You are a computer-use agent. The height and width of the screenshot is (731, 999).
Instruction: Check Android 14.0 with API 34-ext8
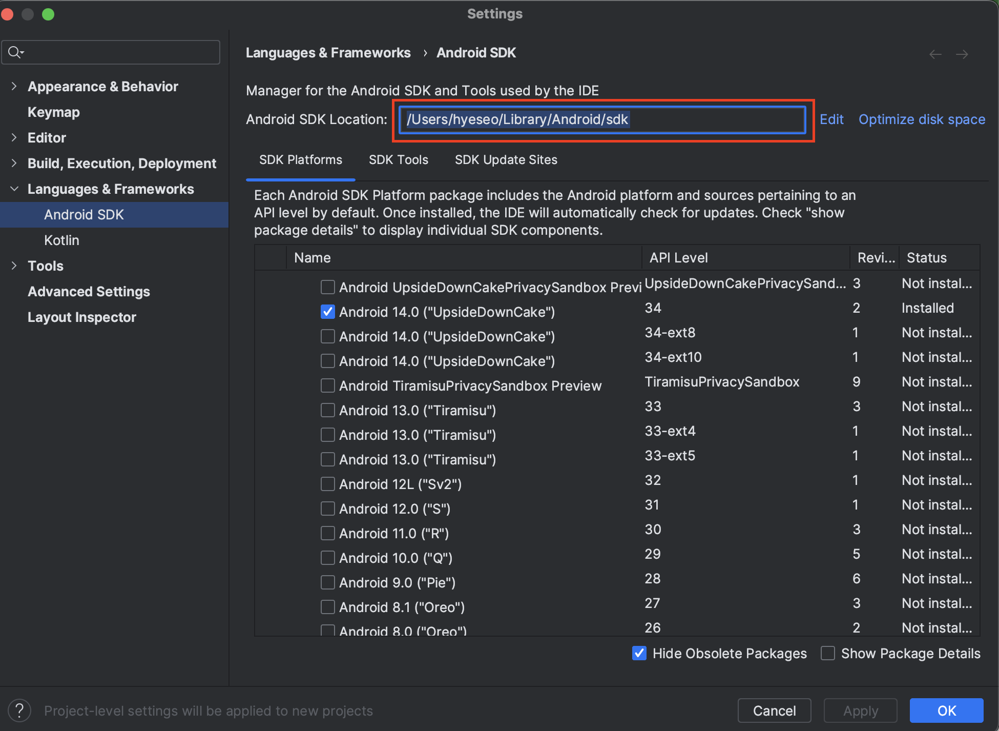pos(328,336)
